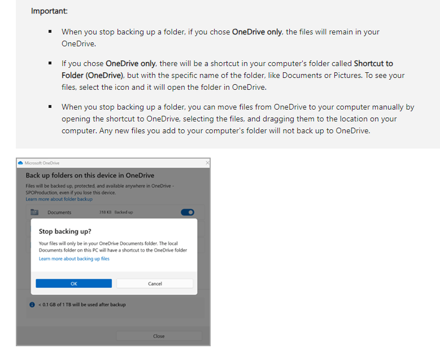Viewport: 440px width, 353px height.
Task: Click the 'Microsoft OneDrive' window title
Action: pos(42,163)
